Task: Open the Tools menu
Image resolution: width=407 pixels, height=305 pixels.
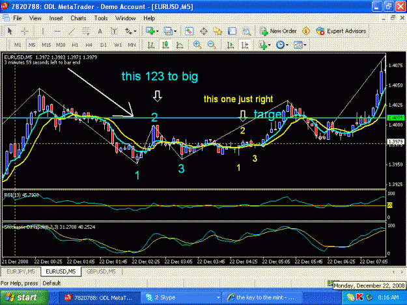Action: click(x=101, y=18)
